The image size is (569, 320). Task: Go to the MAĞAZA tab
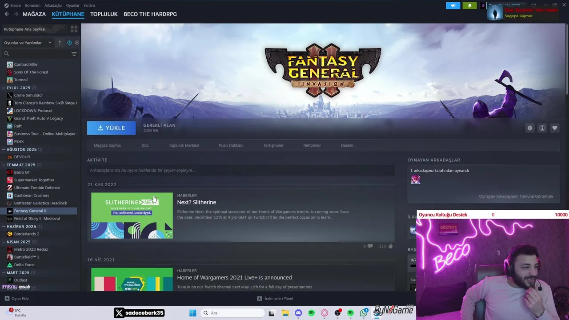click(x=34, y=14)
